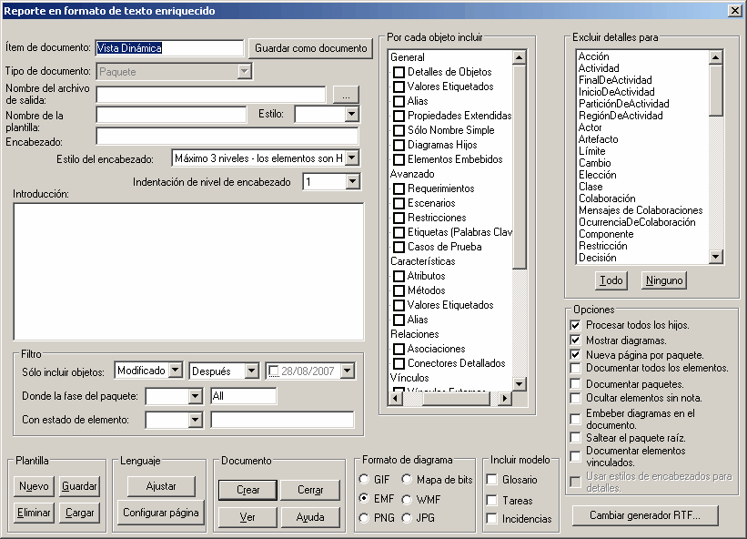Check Métodos option

click(399, 290)
